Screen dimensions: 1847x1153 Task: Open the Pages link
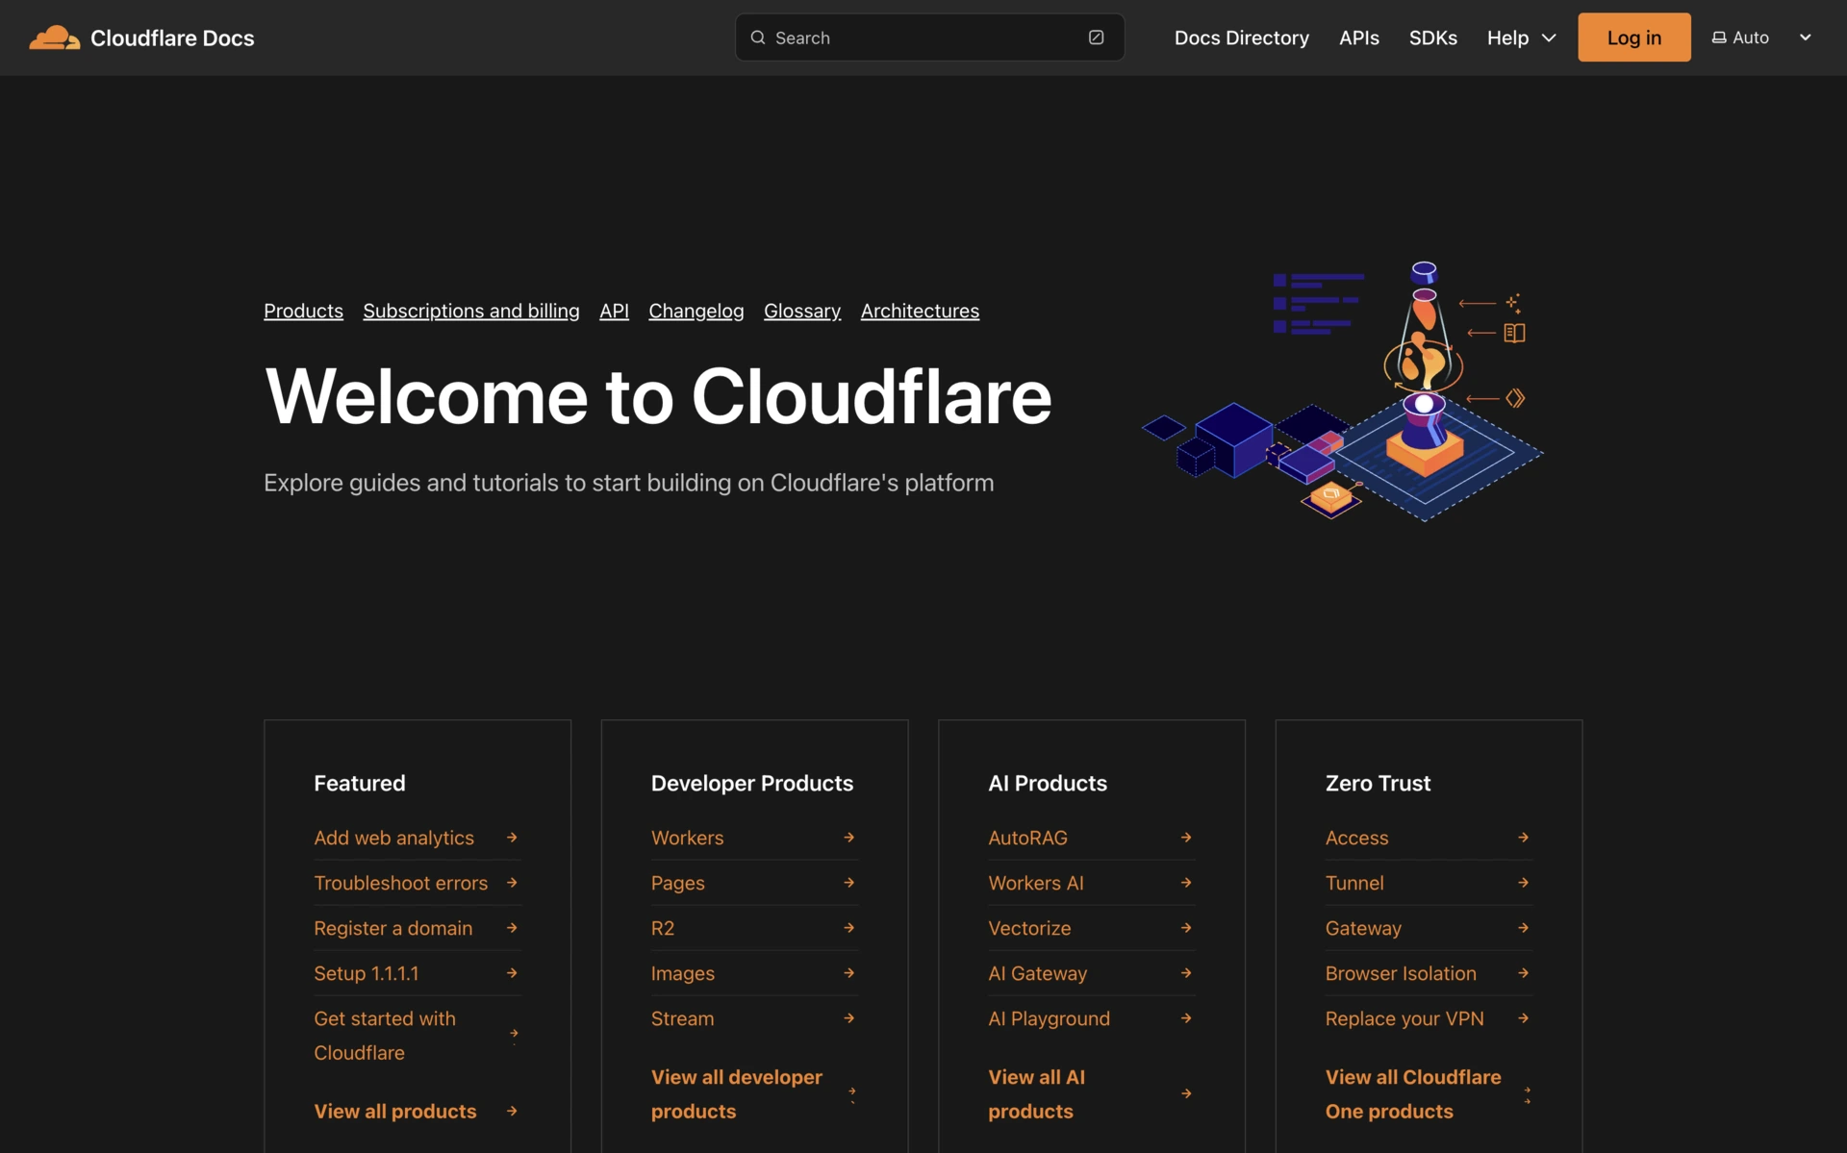coord(677,883)
